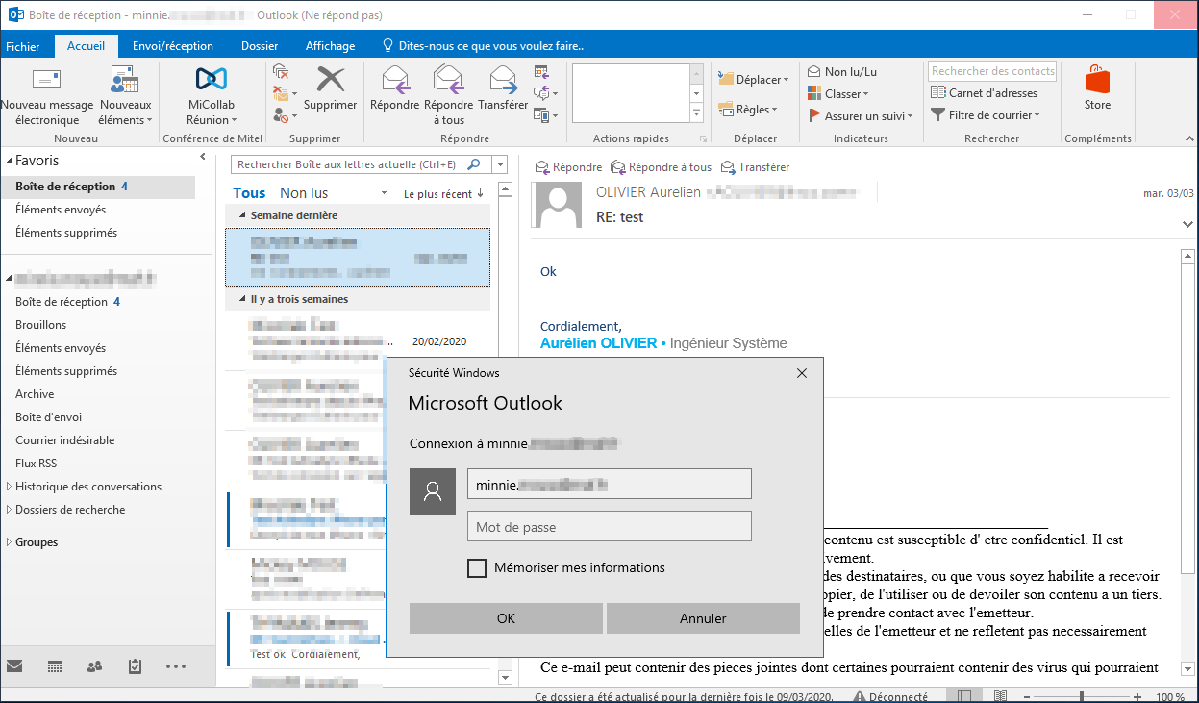The height and width of the screenshot is (703, 1199).
Task: Click Transférer in the reading pane
Action: click(x=755, y=167)
